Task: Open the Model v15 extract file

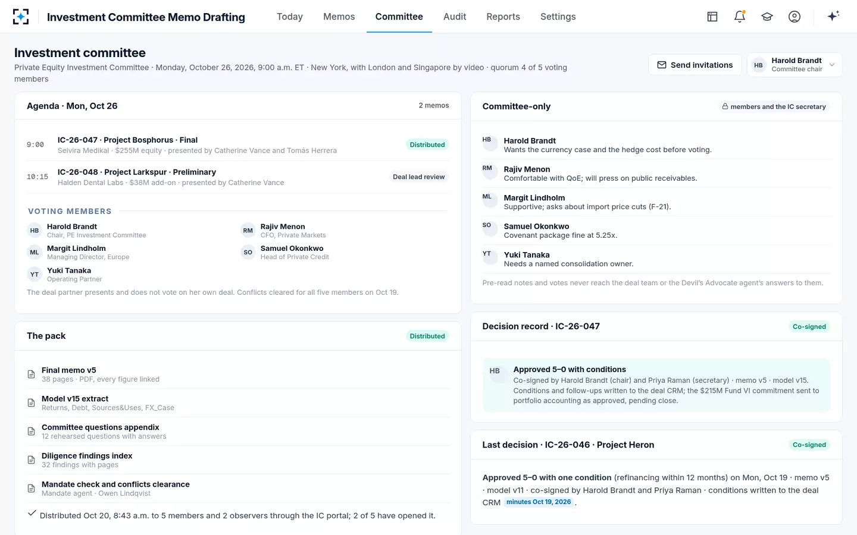Action: 238,403
